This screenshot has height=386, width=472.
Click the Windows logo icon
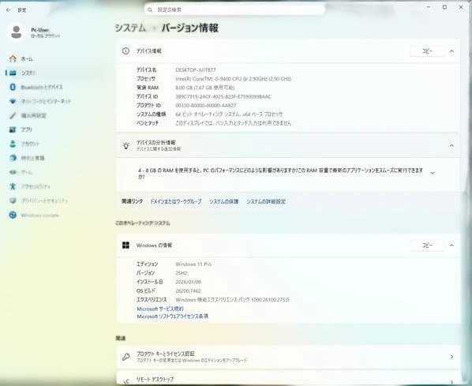125,245
